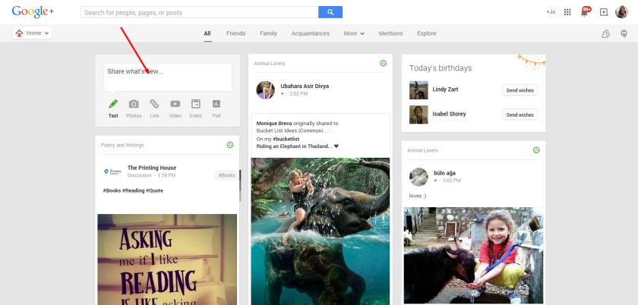Image resolution: width=638 pixels, height=305 pixels.
Task: Click Isabel Storey's profile picture
Action: coord(418,115)
